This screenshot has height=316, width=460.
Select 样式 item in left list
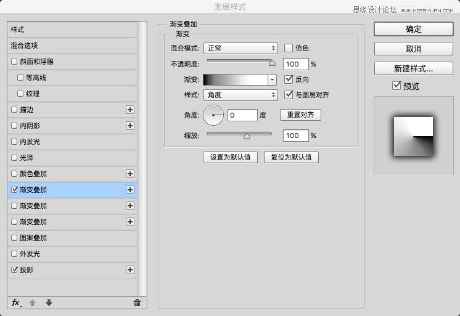pos(72,30)
